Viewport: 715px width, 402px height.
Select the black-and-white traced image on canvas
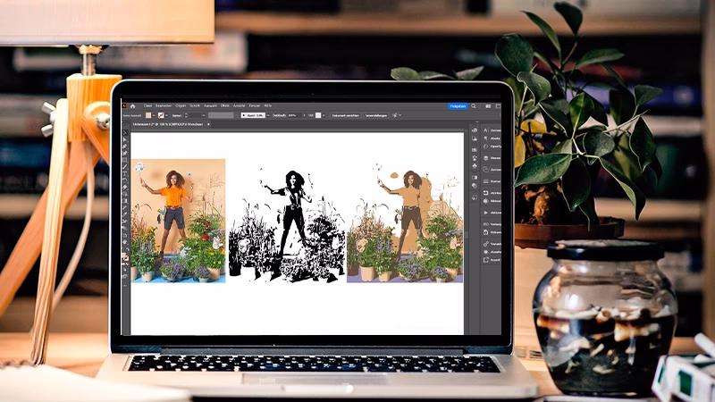pos(286,223)
